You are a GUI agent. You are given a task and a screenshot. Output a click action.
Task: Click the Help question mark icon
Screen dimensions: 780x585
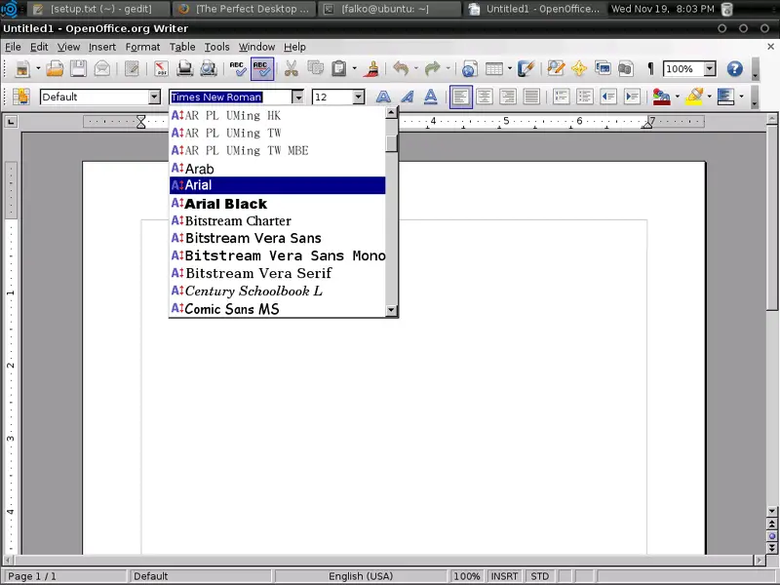734,68
